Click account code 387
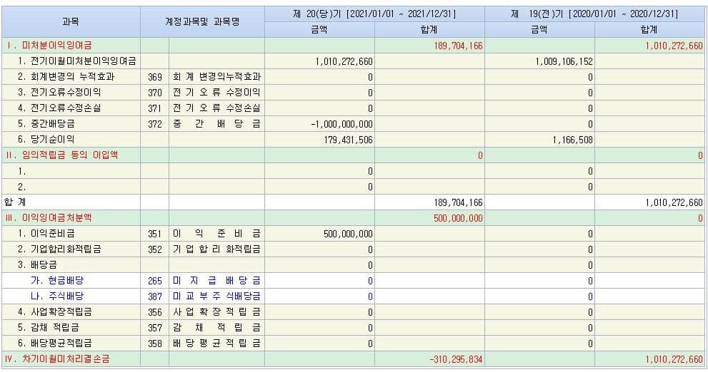Screen dimensions: 708x372 (155, 296)
